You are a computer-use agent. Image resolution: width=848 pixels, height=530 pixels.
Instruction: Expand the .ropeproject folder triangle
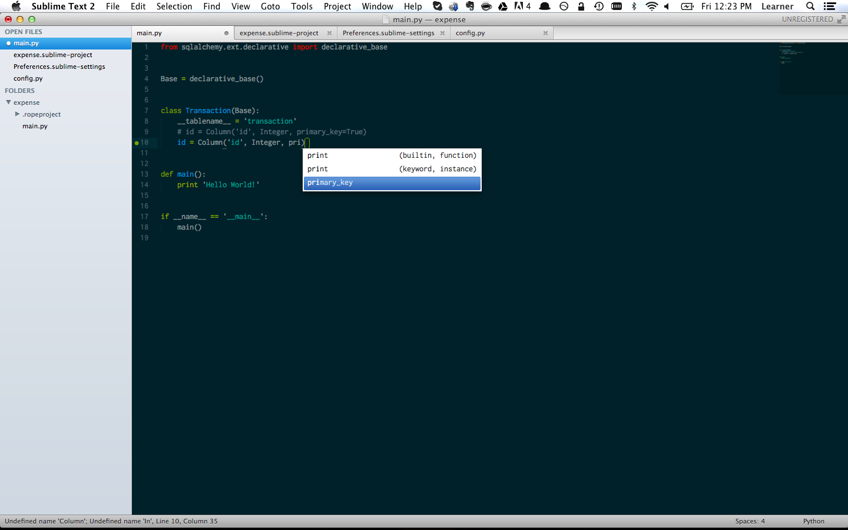coord(17,114)
